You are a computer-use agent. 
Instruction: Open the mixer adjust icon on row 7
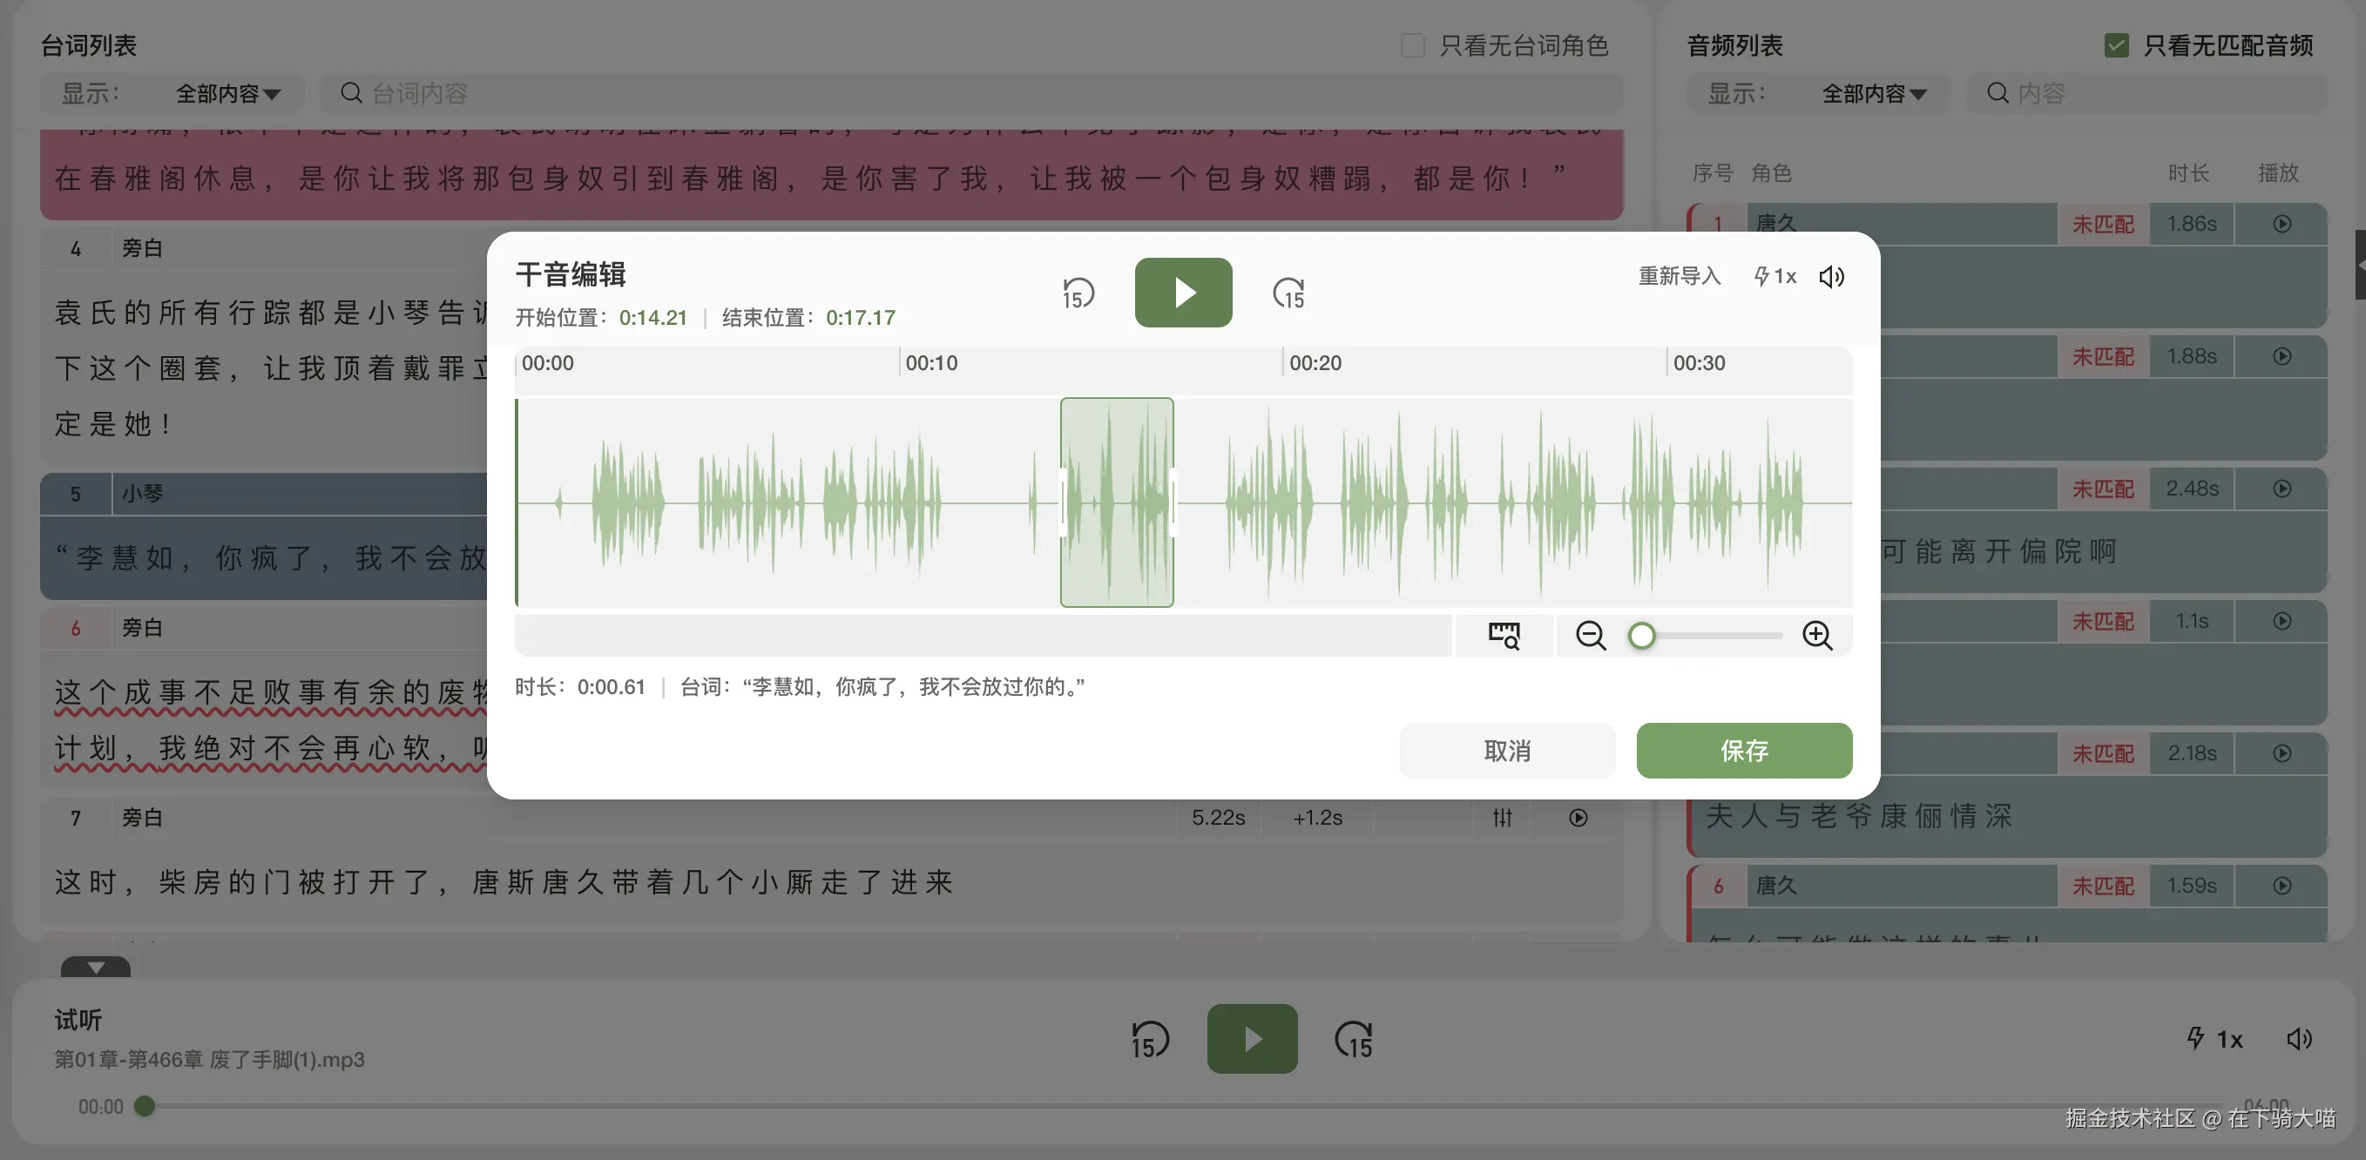tap(1502, 818)
